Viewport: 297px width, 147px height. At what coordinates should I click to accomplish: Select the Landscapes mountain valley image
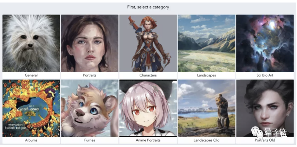(207, 43)
